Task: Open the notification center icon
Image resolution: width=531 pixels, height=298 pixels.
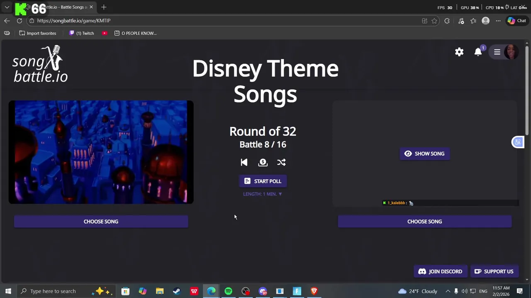Action: coord(520,291)
